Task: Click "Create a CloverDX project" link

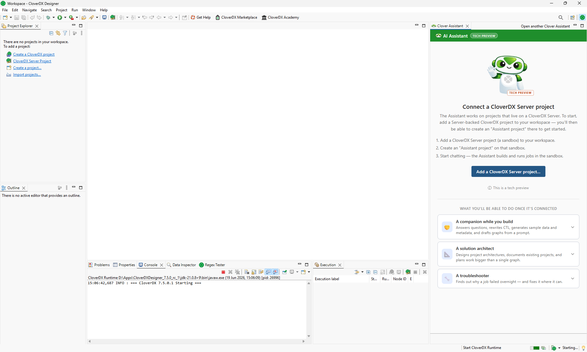Action: pyautogui.click(x=34, y=54)
